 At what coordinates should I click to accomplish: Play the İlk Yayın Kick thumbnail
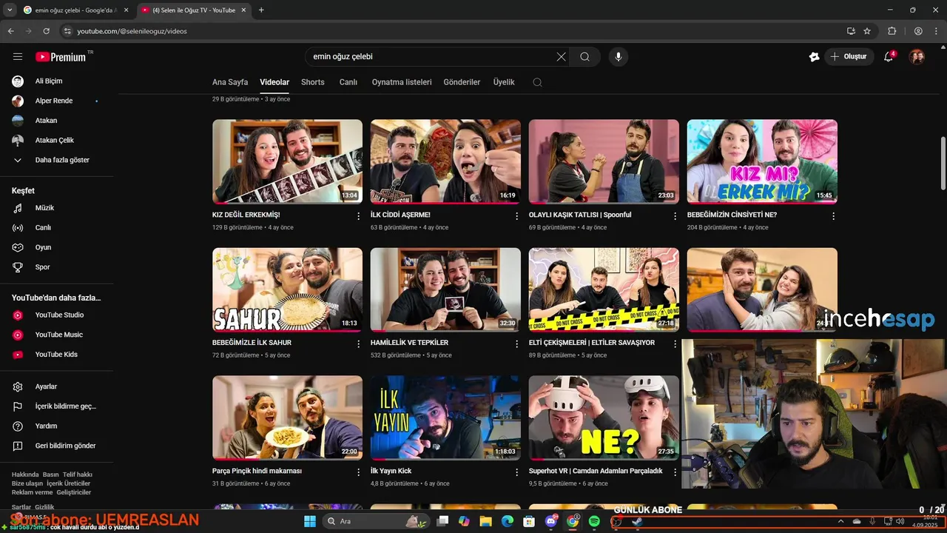(x=445, y=418)
